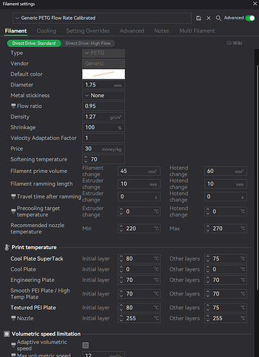Click the Density 1.27 field

(103, 117)
